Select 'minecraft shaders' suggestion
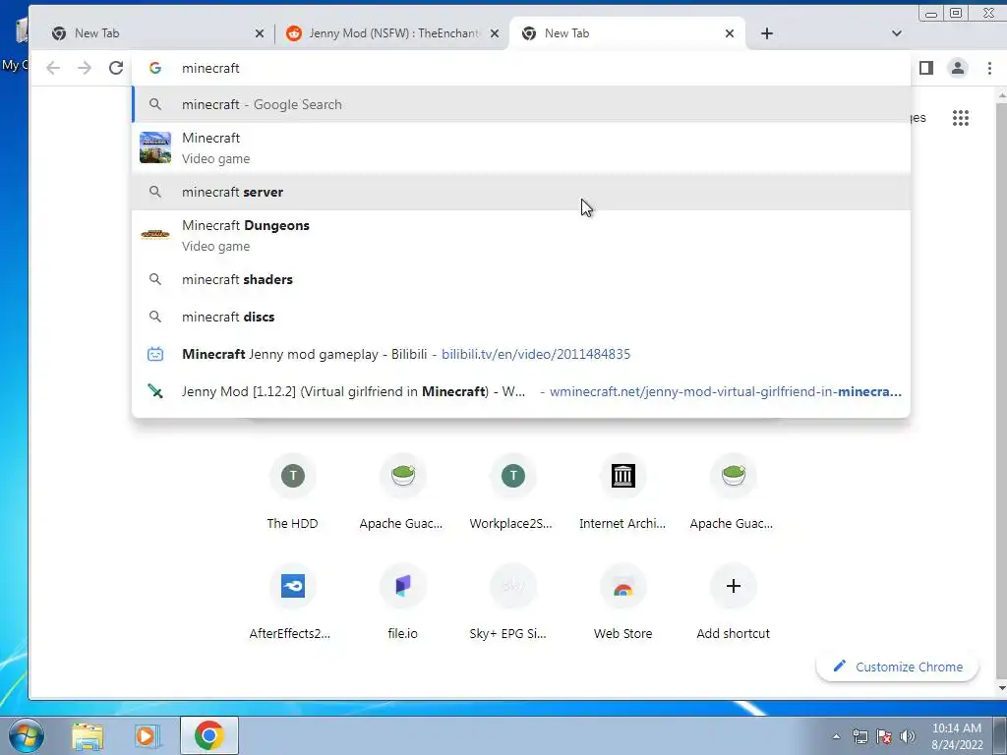 (521, 279)
